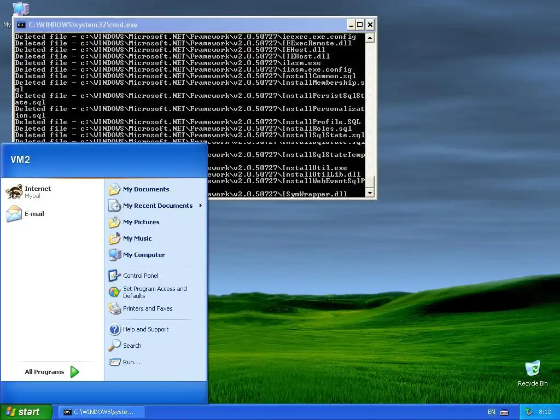Viewport: 560px width, 420px height.
Task: Click the Control Panel icon
Action: coord(114,276)
